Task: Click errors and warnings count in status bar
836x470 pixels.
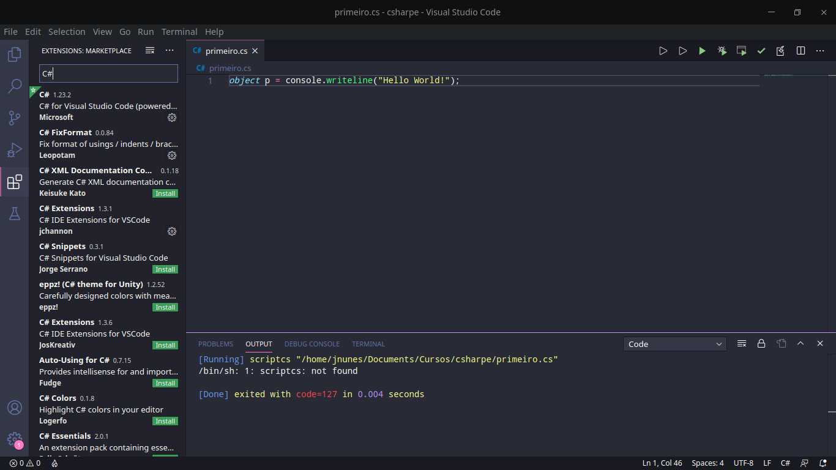Action: click(x=25, y=463)
